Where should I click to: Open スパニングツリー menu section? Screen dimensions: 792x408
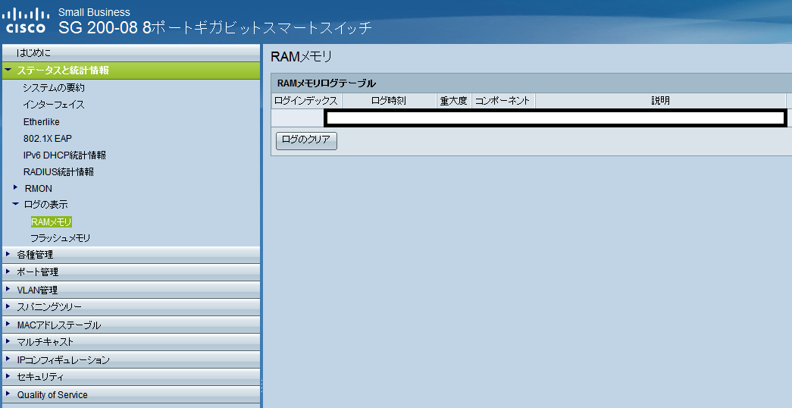pos(131,307)
